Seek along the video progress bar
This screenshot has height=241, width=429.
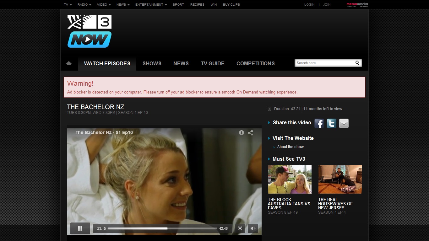pyautogui.click(x=162, y=228)
